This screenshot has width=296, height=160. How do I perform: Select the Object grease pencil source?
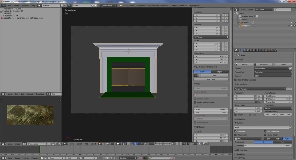(x=220, y=72)
